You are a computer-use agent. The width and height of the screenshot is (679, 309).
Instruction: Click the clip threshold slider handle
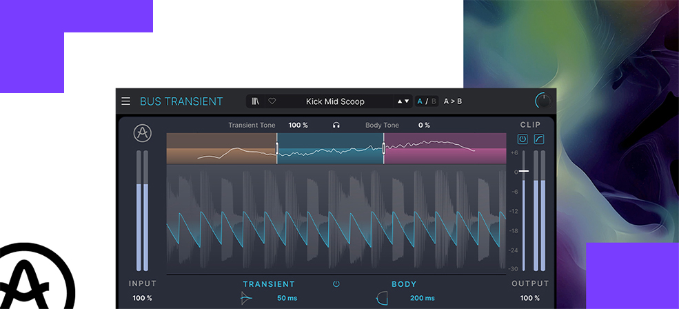524,171
